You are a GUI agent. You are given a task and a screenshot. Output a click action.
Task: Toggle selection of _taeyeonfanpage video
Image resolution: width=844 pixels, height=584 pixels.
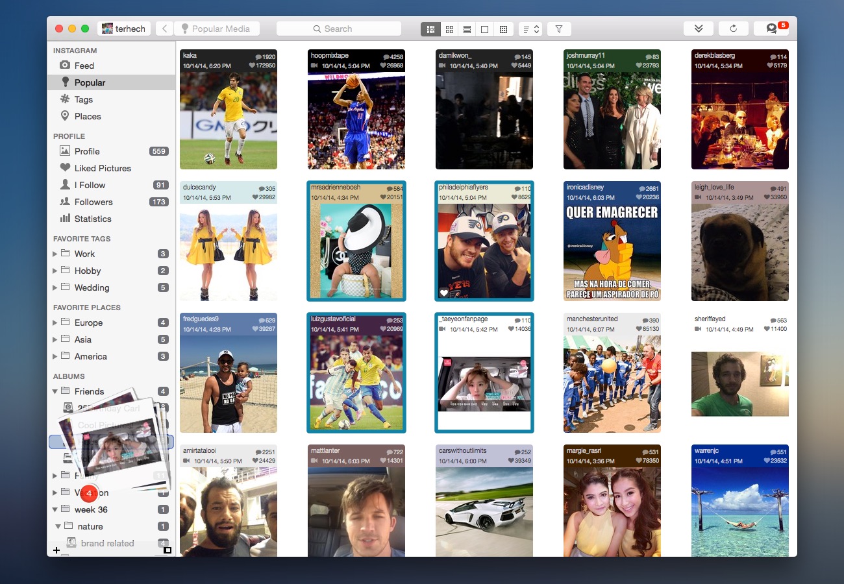[x=484, y=373]
